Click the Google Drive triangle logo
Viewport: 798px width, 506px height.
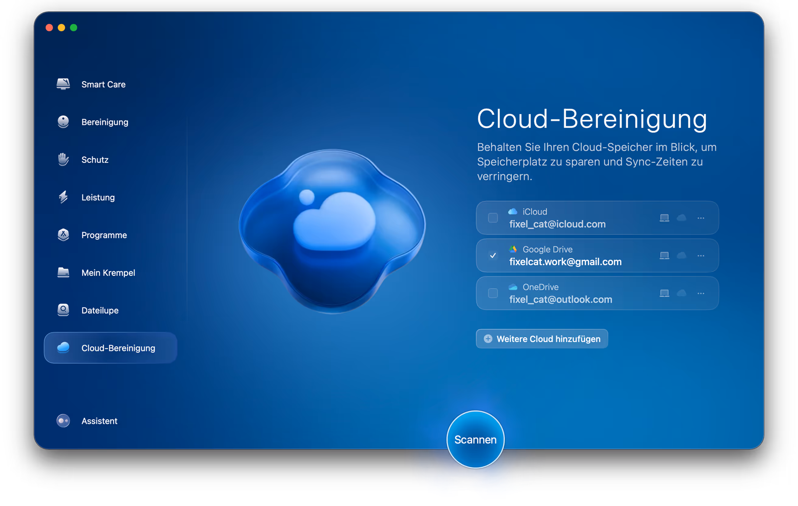(x=513, y=249)
